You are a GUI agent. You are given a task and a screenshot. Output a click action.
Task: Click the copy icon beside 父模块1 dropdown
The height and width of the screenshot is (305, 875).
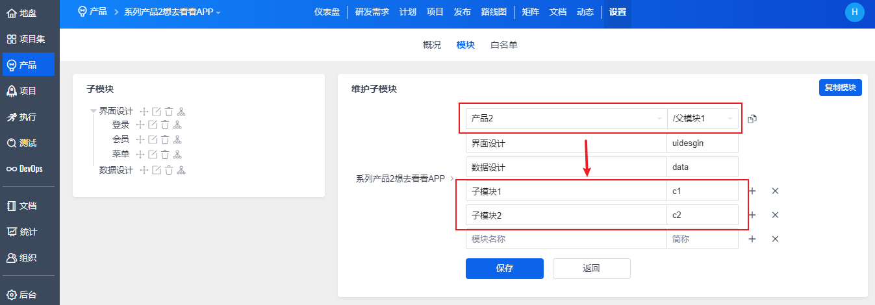tap(752, 119)
